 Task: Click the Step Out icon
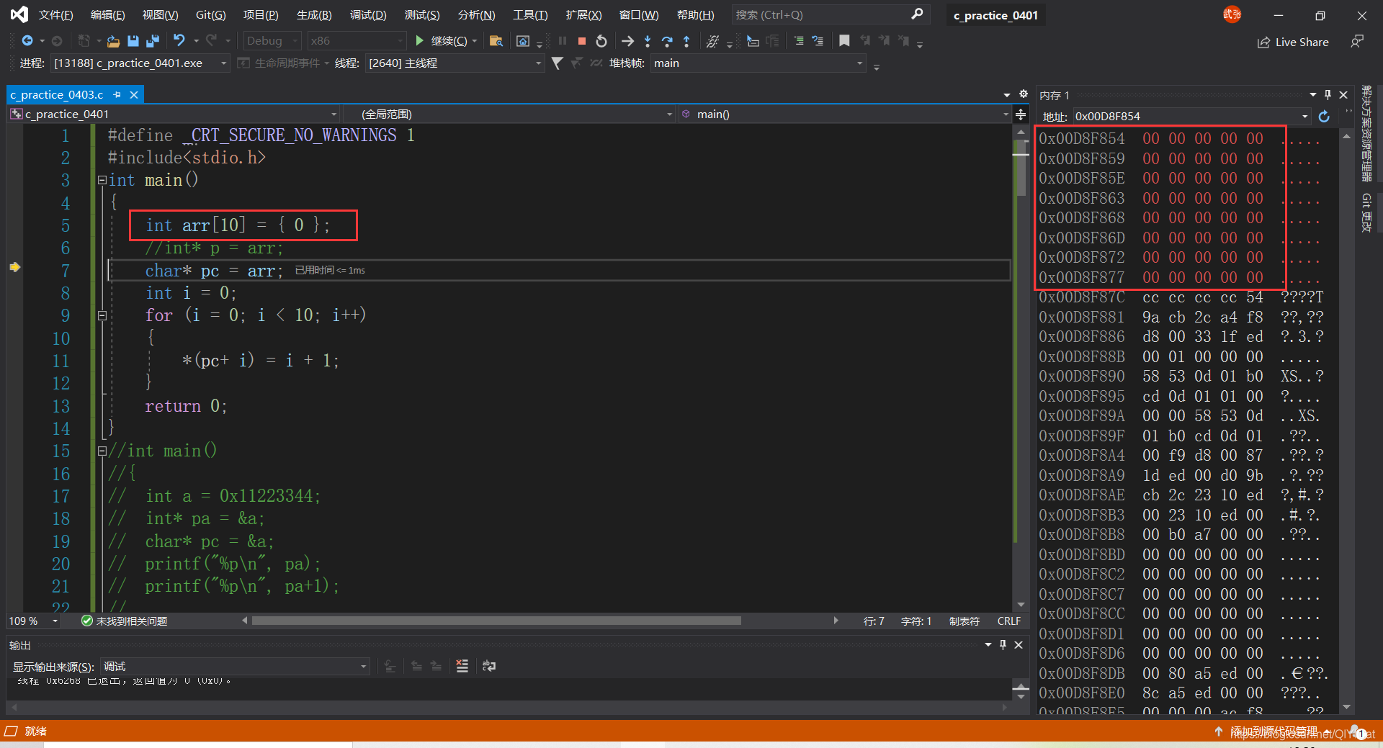click(x=686, y=41)
